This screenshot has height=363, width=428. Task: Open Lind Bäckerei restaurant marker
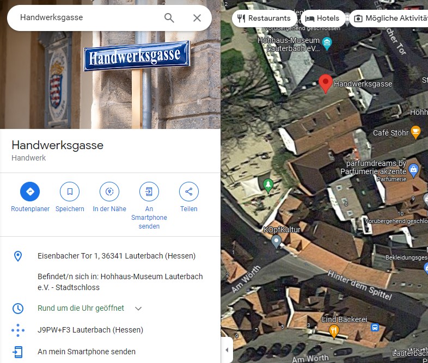coord(334,331)
